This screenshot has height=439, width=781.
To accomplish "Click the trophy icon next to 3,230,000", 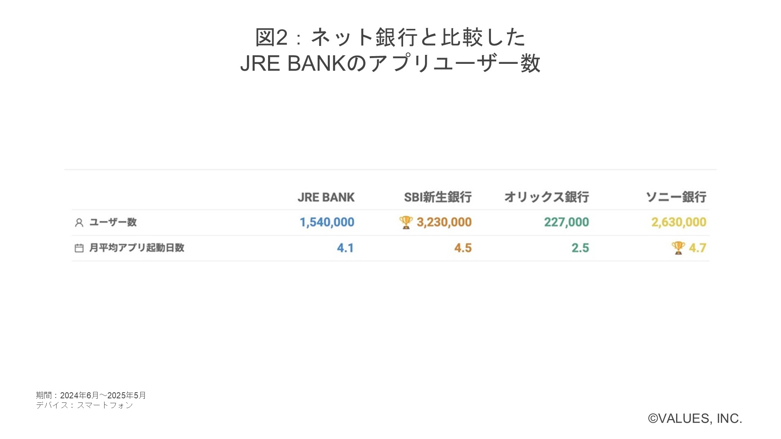I will pyautogui.click(x=406, y=222).
